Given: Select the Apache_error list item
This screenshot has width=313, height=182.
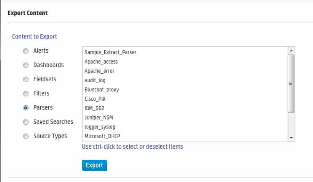Looking at the screenshot, I should (99, 71).
